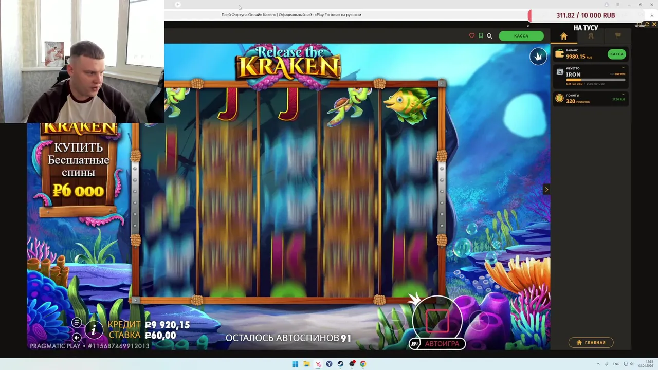Open the clock and date 12:35
658x370 pixels.
(646, 364)
